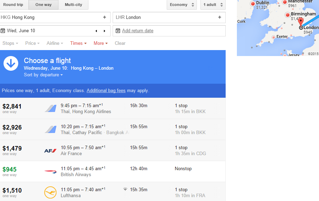
Task: Clear all filters
Action: tap(120, 43)
